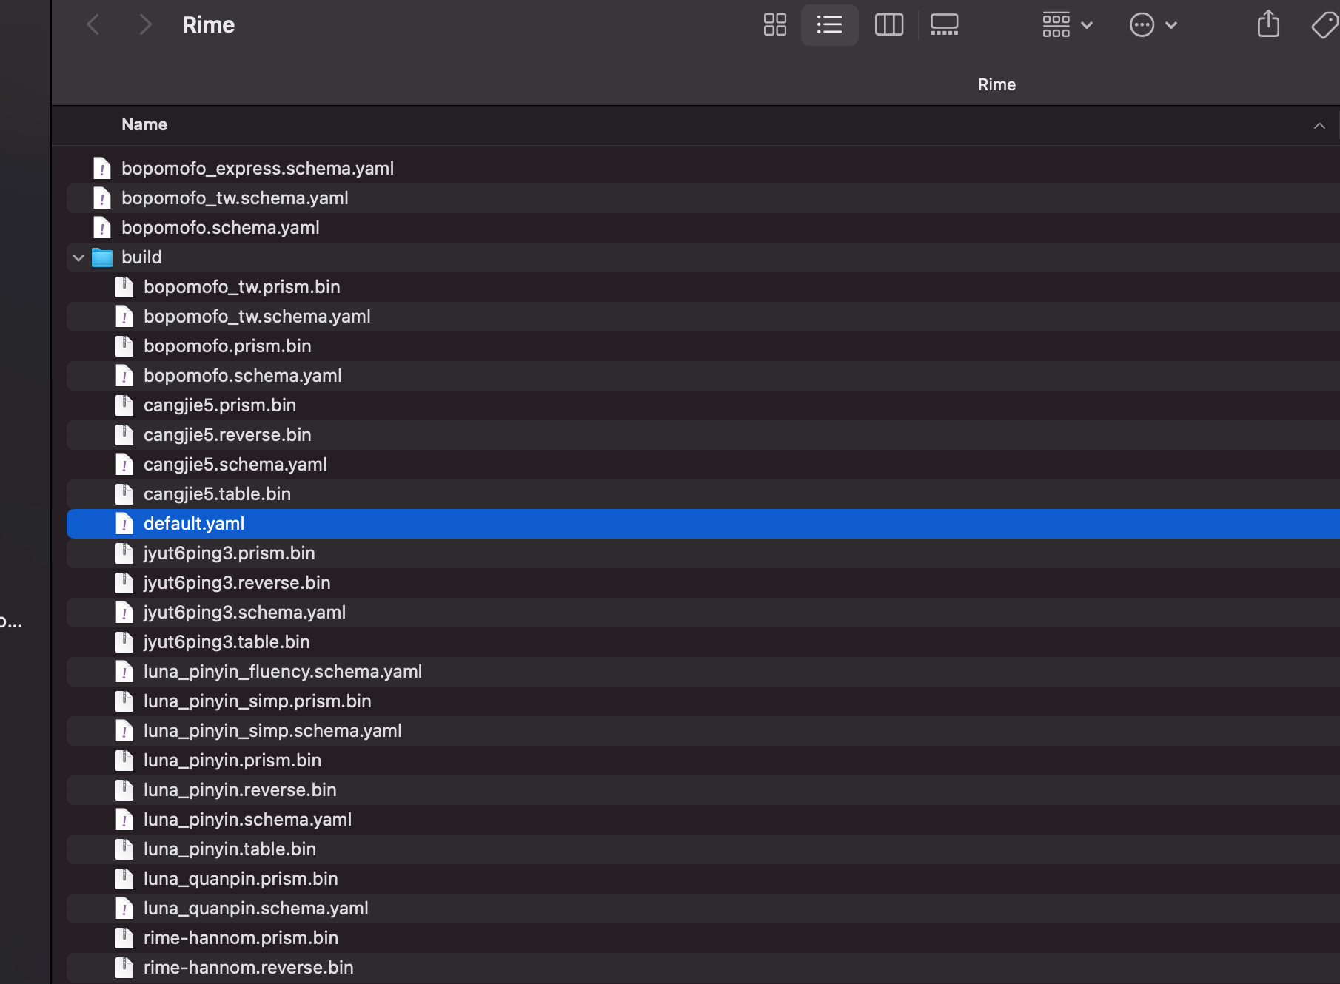Select luna_pinyin.prism.bin file
Viewport: 1340px width, 984px height.
[232, 761]
